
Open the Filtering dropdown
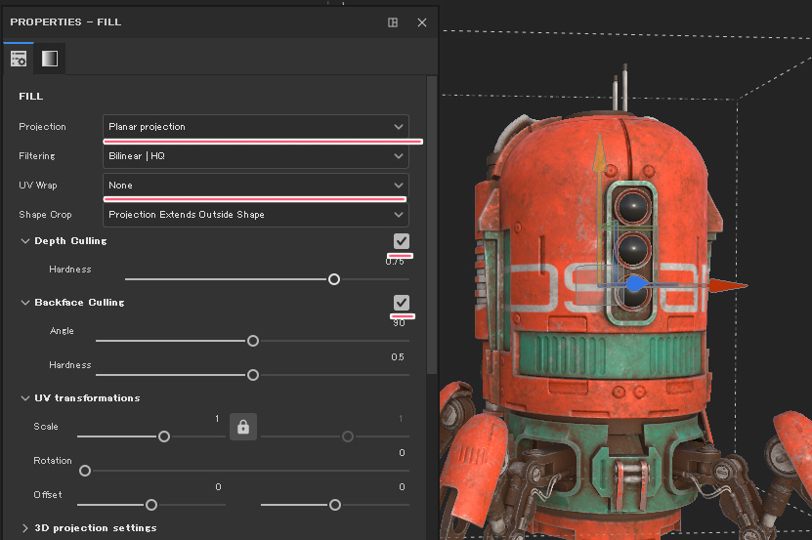[255, 156]
